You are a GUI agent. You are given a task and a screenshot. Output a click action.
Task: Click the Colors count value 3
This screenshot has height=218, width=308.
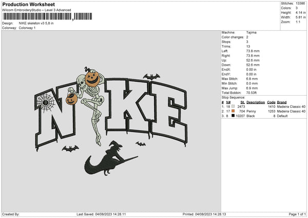tap(297, 8)
